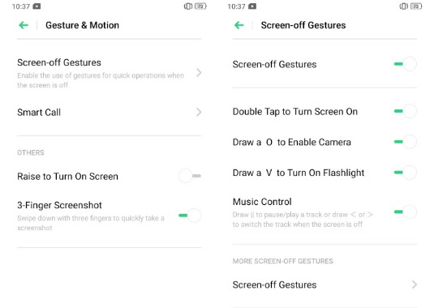
Task: Open more Screen-off Gestures chevron at bottom
Action: coord(414,284)
